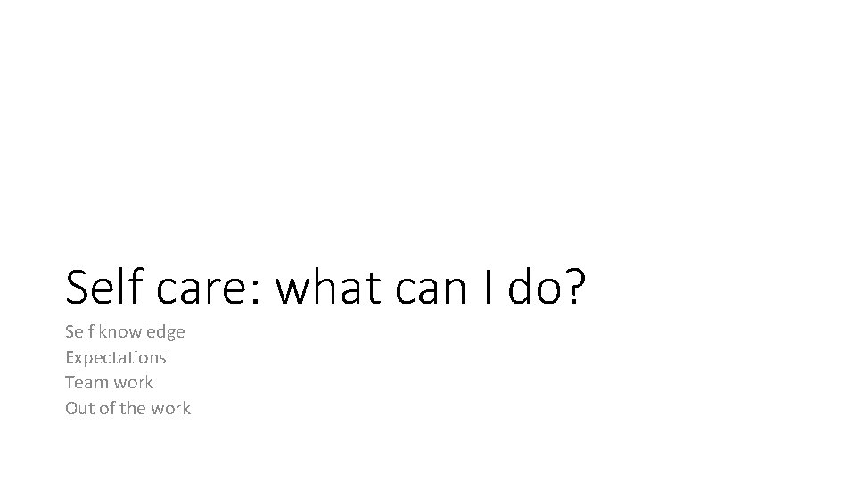Click "Self" in the "Self knowledge" line
856x481 pixels.
(x=79, y=331)
